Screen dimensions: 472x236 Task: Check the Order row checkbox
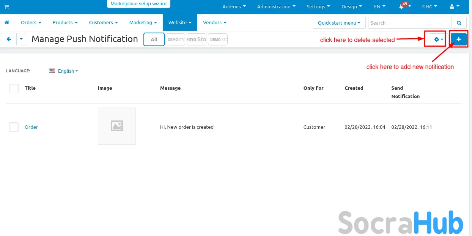[14, 127]
